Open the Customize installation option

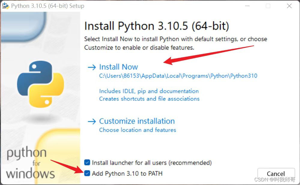pos(137,121)
